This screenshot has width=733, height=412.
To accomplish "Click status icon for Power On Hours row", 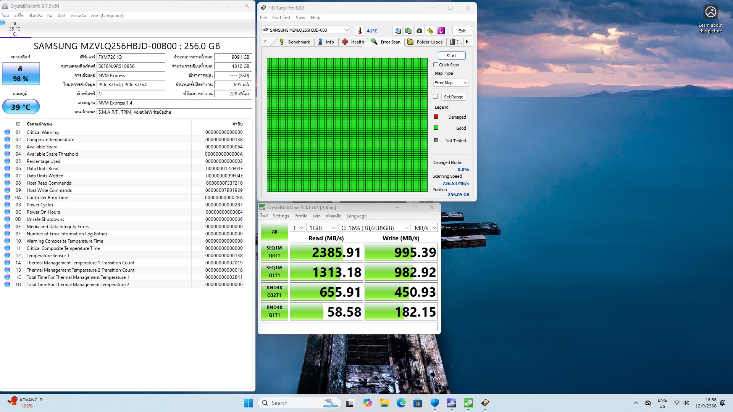I will point(7,212).
